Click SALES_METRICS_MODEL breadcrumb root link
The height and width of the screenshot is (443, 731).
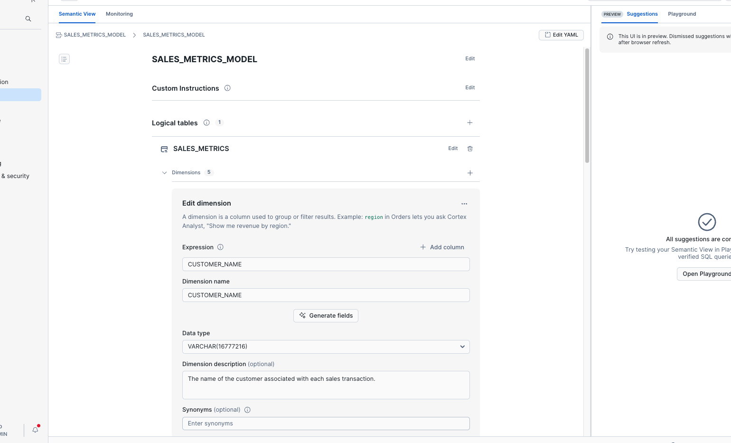click(x=94, y=35)
